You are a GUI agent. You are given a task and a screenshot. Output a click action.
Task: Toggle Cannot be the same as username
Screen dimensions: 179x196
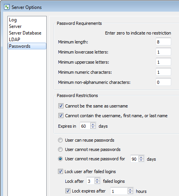(61, 106)
